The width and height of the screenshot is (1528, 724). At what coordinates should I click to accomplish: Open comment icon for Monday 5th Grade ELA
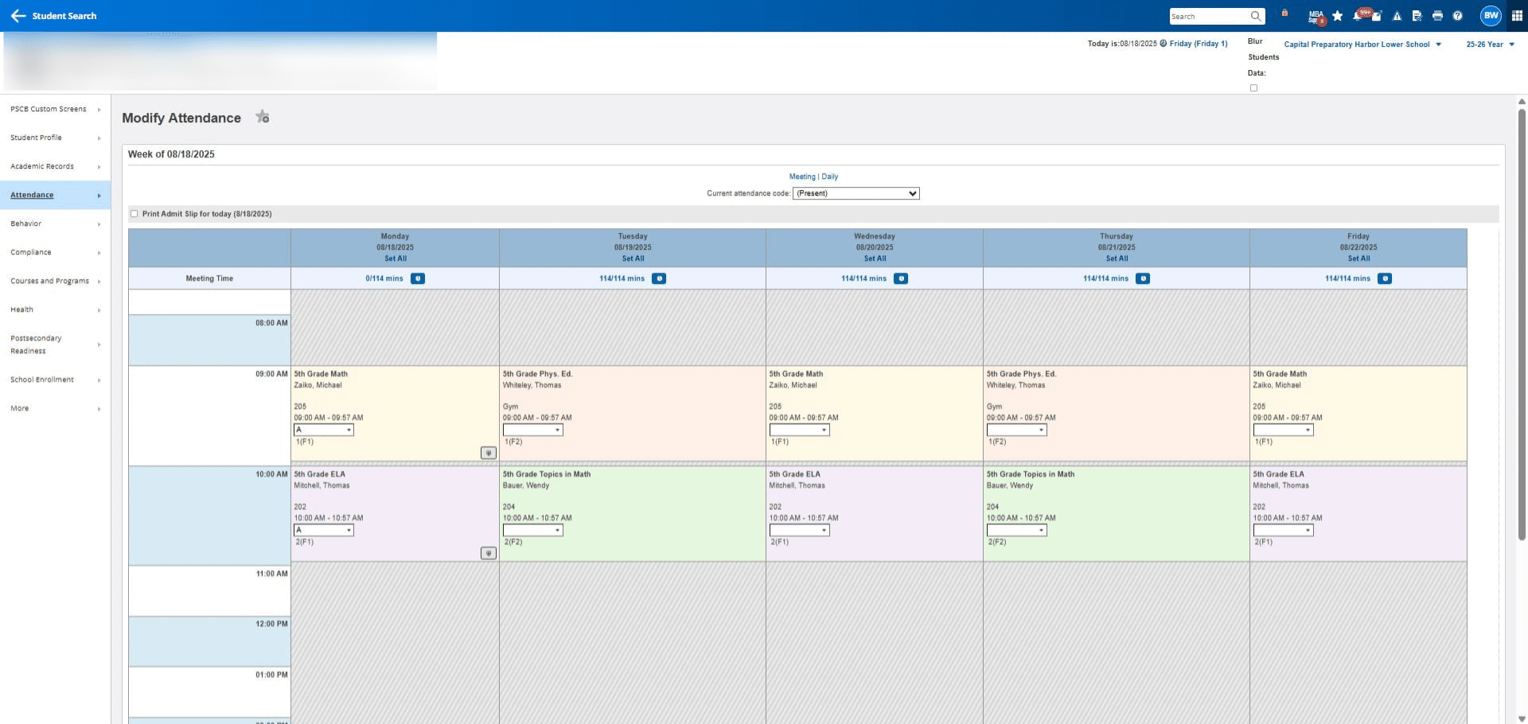pos(489,553)
